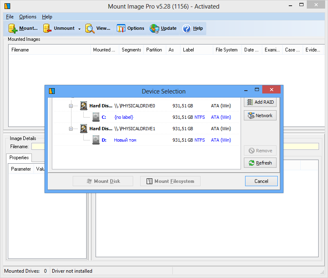Click the Mount toolbar disk icon
Viewport: 328px width, 278px height.
[13, 29]
